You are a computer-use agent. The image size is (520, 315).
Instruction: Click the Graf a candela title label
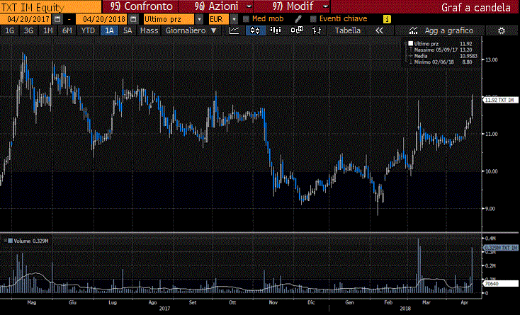tap(476, 7)
